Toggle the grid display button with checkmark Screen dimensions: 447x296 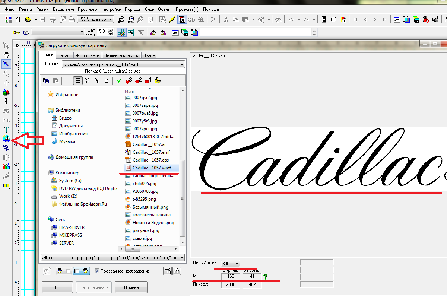(121, 33)
